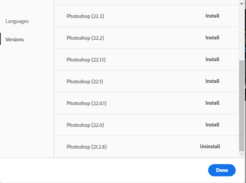The image size is (246, 183).
Task: Click the Photoshop (21.2.8) version label
Action: coord(86,147)
